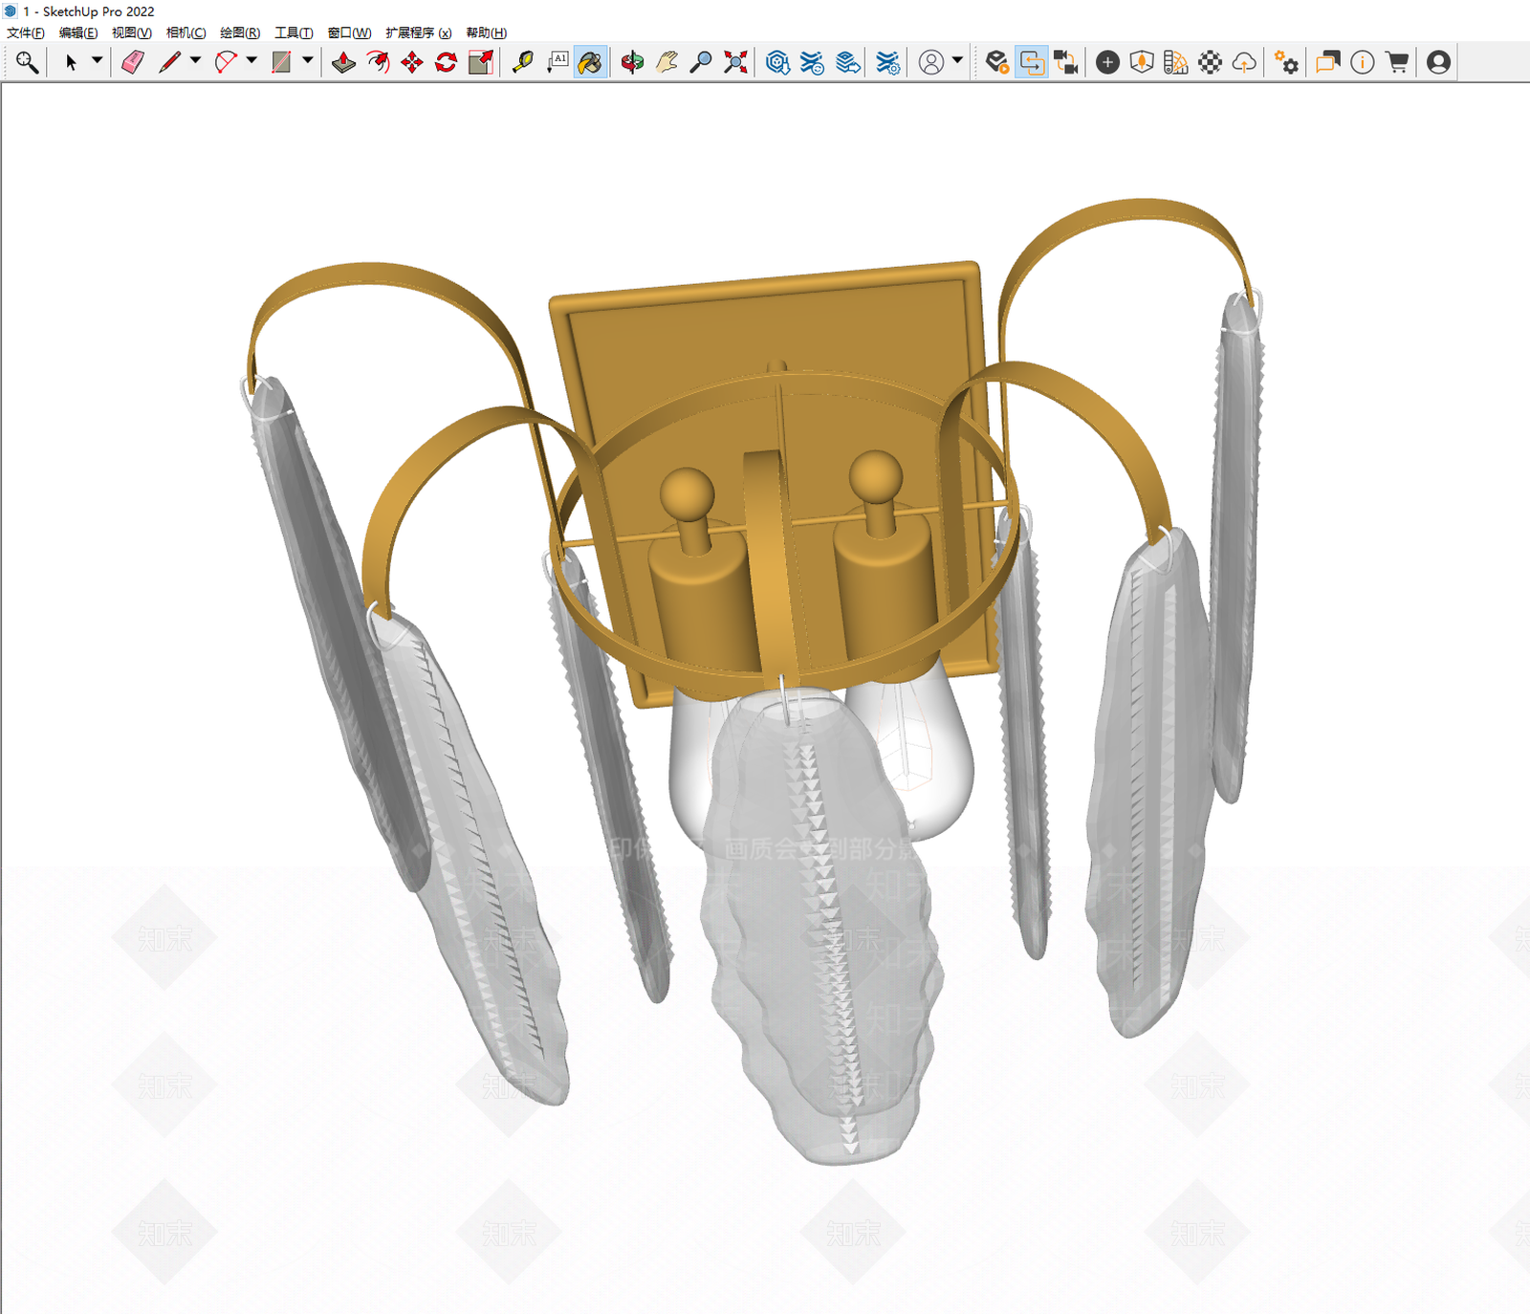This screenshot has width=1530, height=1314.
Task: Choose the Move tool with red arrows
Action: [x=412, y=62]
